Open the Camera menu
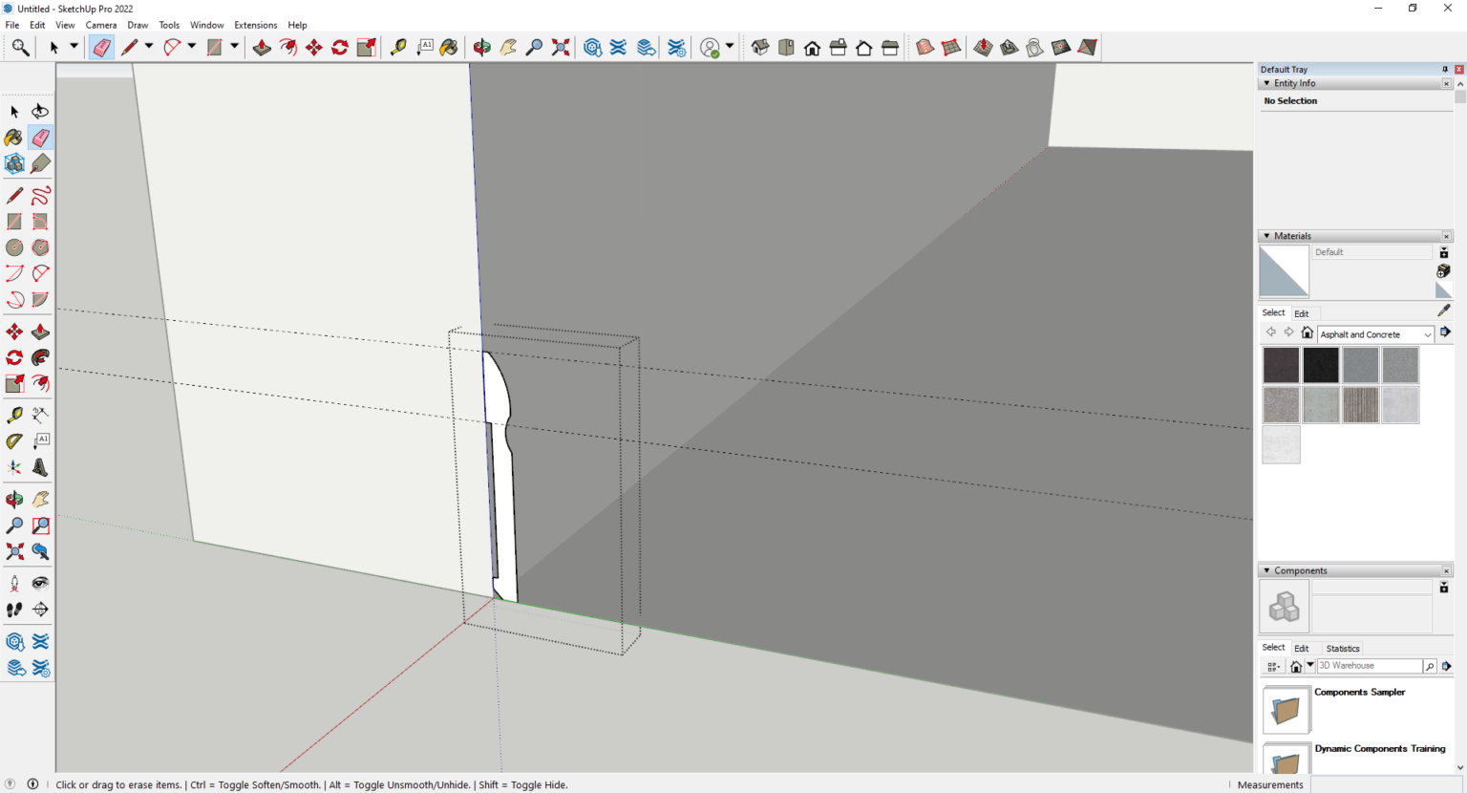 (x=100, y=25)
